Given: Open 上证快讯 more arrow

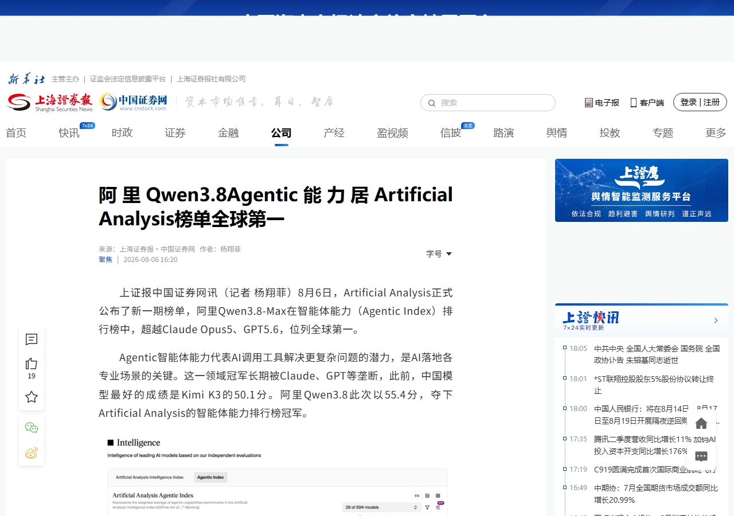Looking at the screenshot, I should (716, 320).
